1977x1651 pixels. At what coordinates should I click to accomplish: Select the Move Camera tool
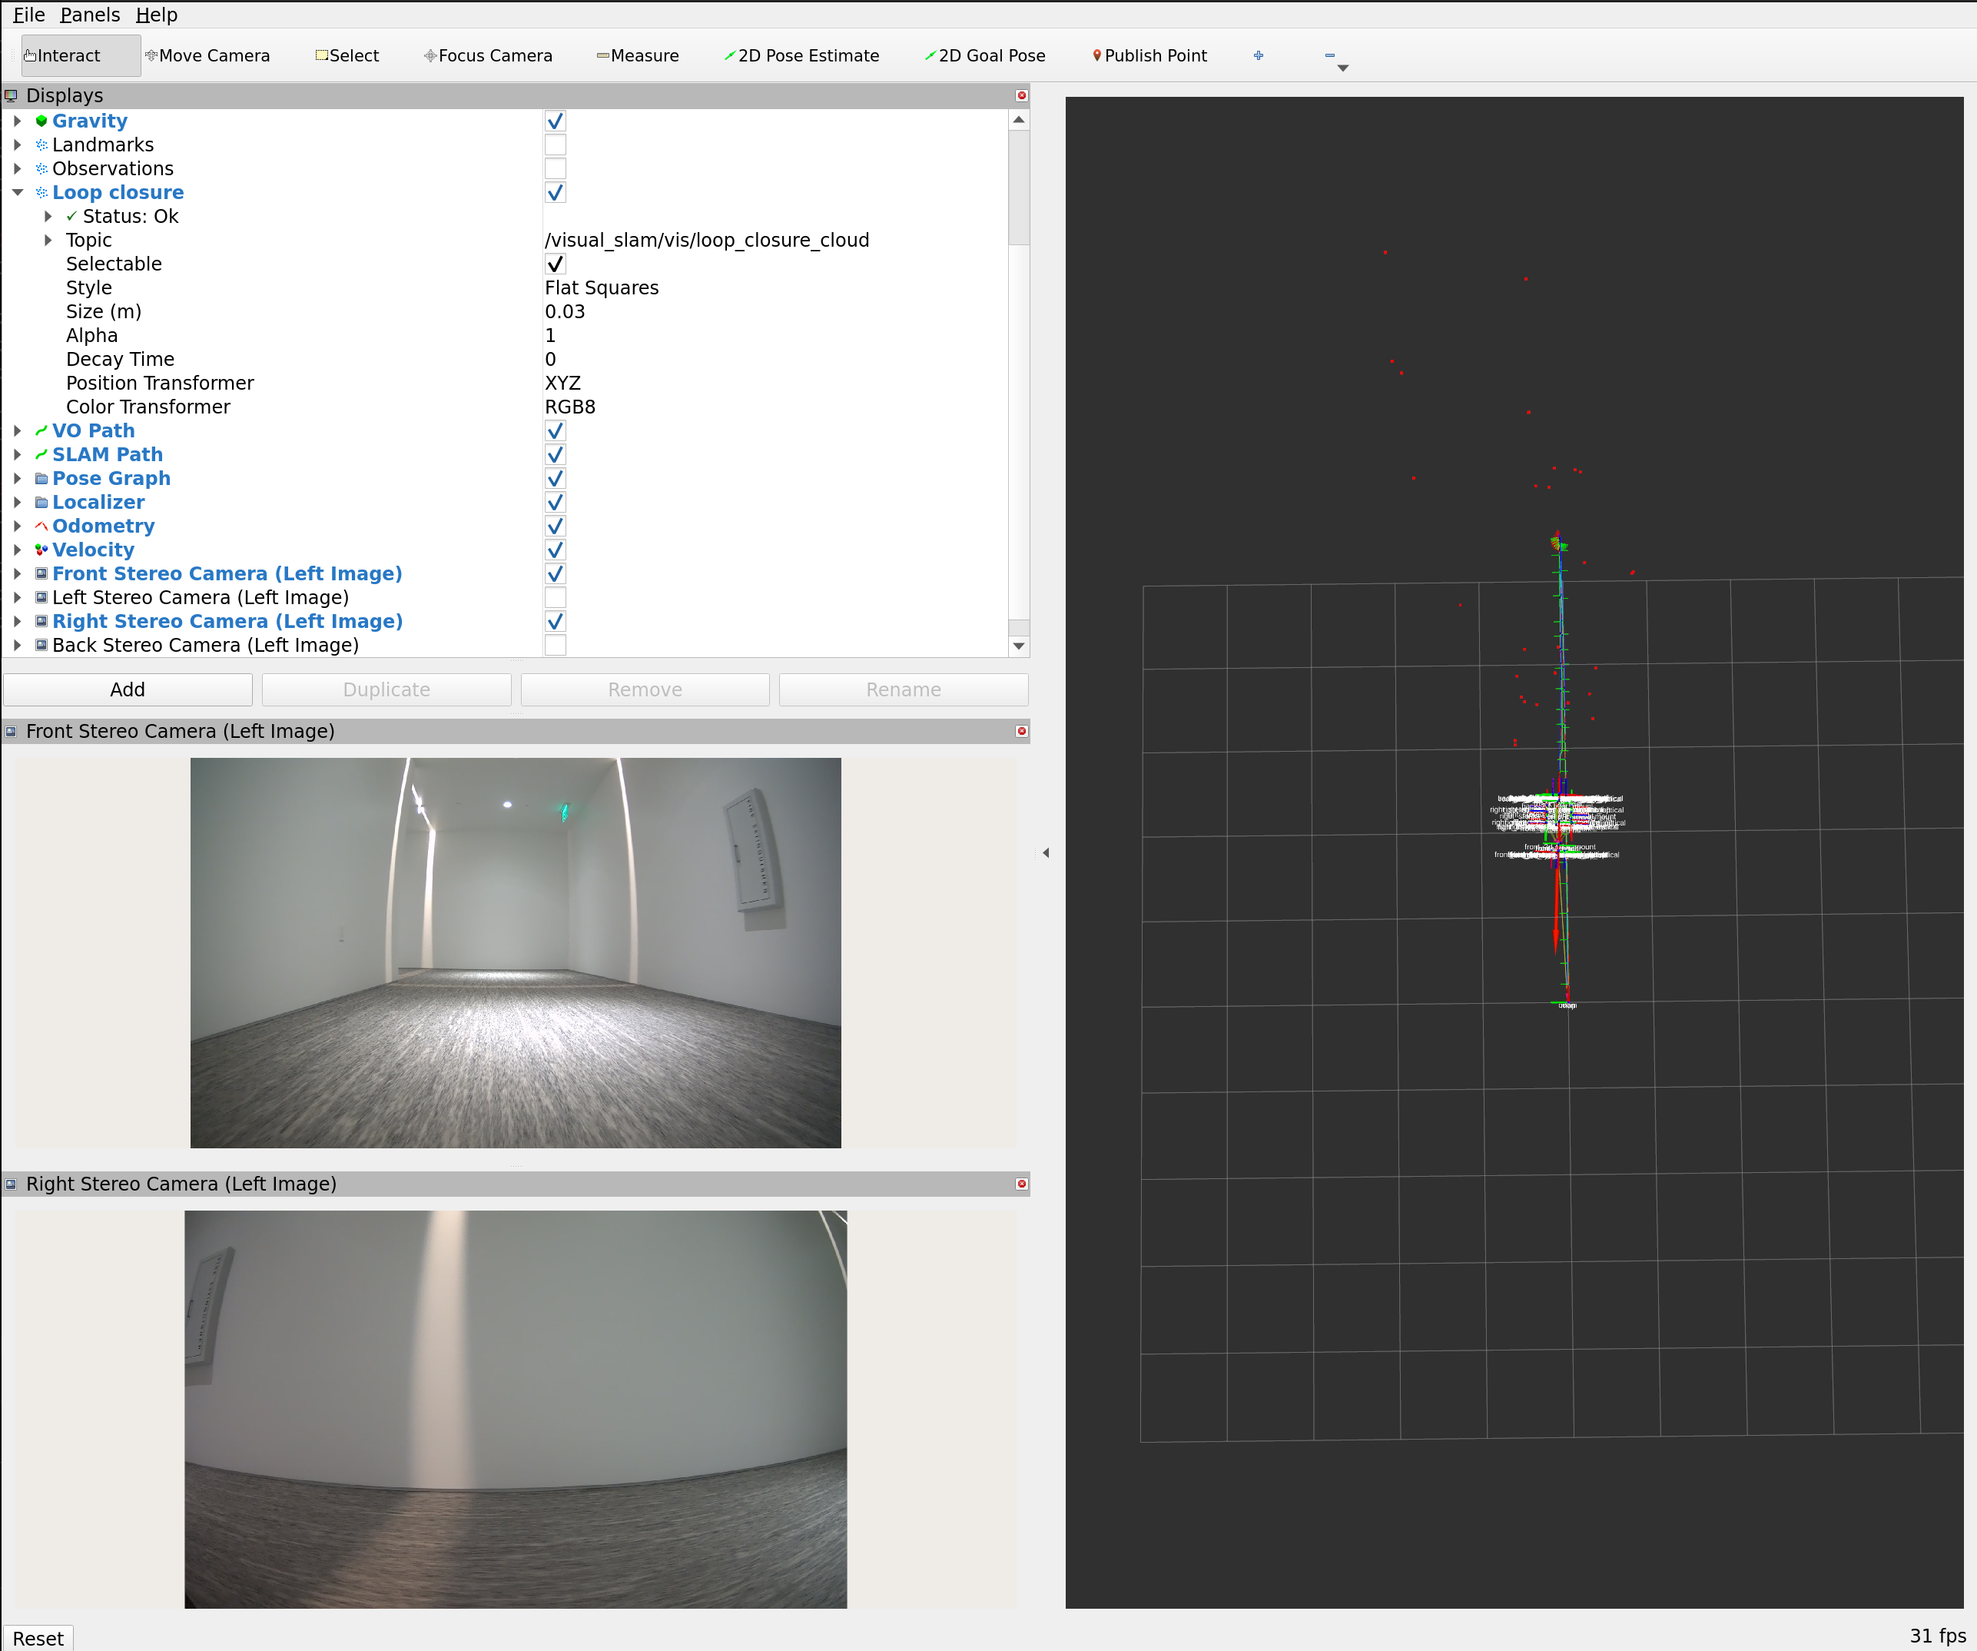207,55
